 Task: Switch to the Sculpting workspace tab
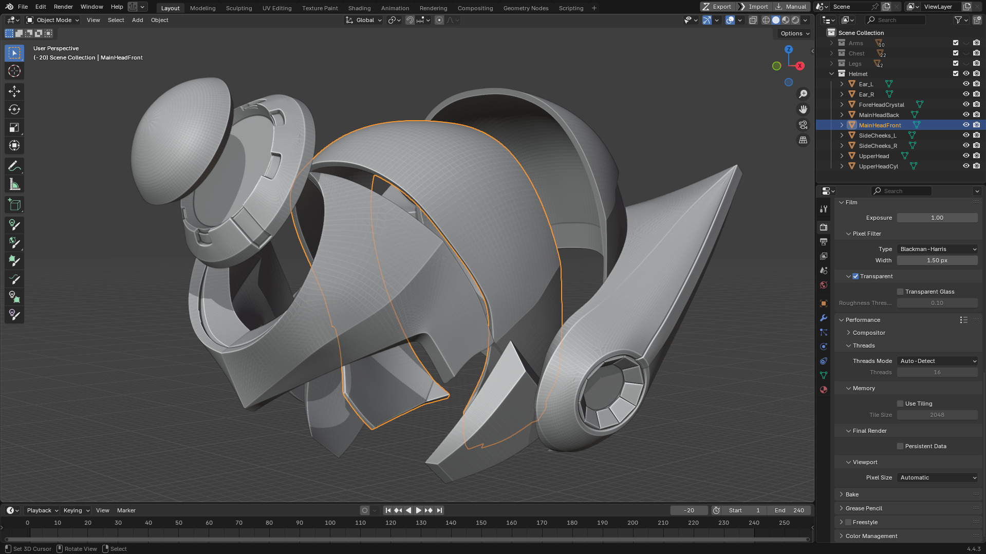point(239,8)
